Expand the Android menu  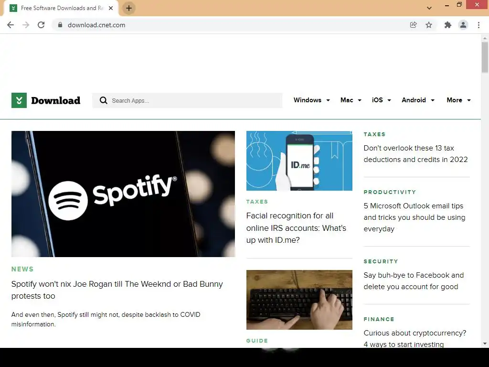coord(418,100)
